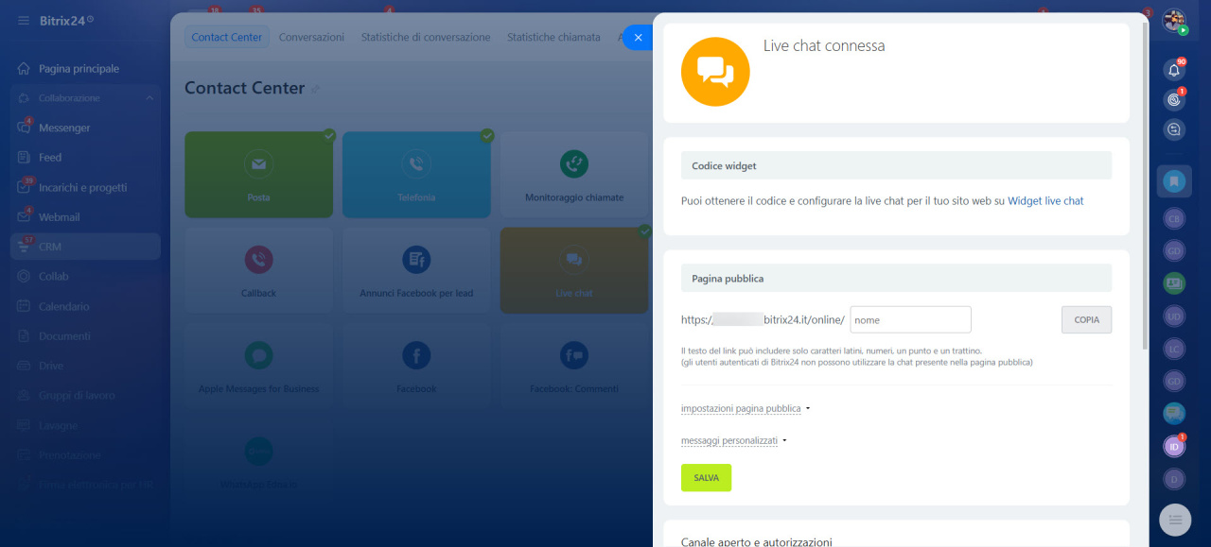Viewport: 1211px width, 547px height.
Task: Select CRM in the sidebar
Action: point(85,247)
